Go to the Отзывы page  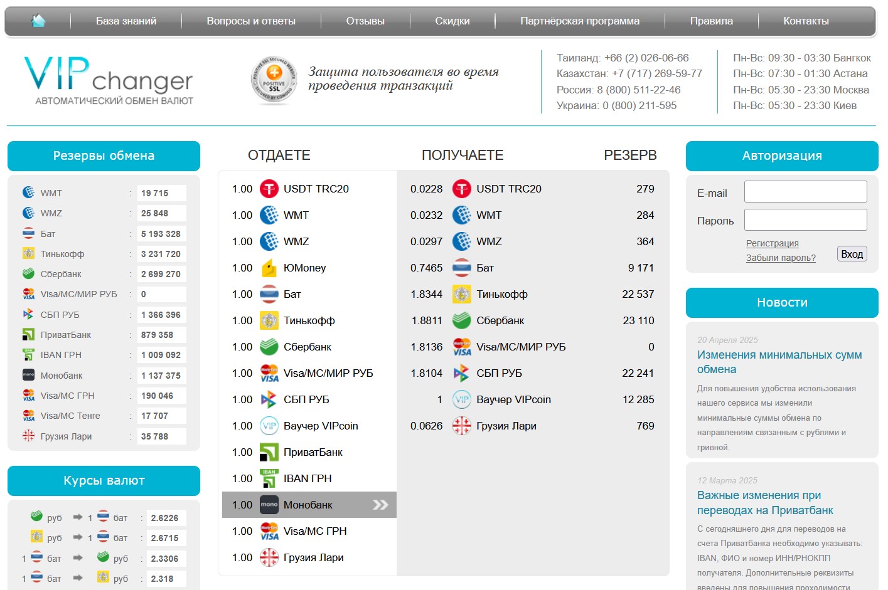click(x=365, y=21)
